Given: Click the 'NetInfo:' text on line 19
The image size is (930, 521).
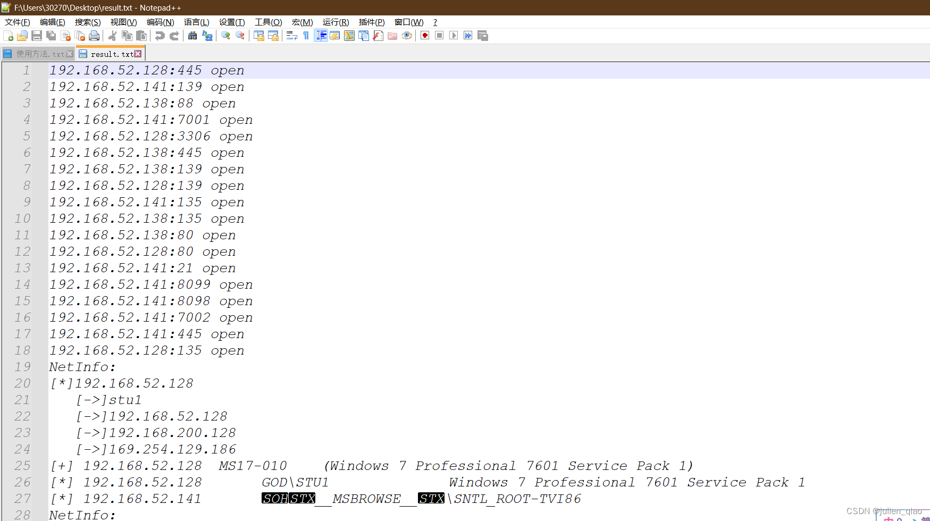Looking at the screenshot, I should [x=82, y=367].
